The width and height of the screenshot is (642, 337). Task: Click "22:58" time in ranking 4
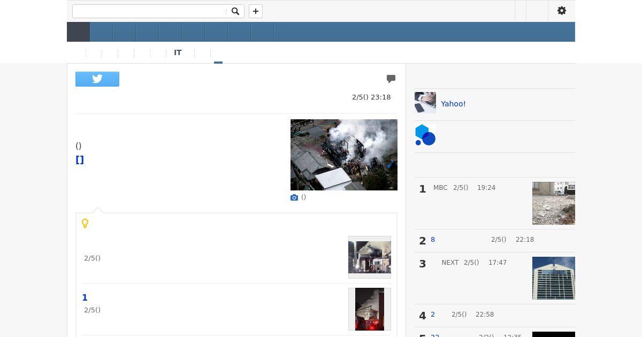(485, 315)
